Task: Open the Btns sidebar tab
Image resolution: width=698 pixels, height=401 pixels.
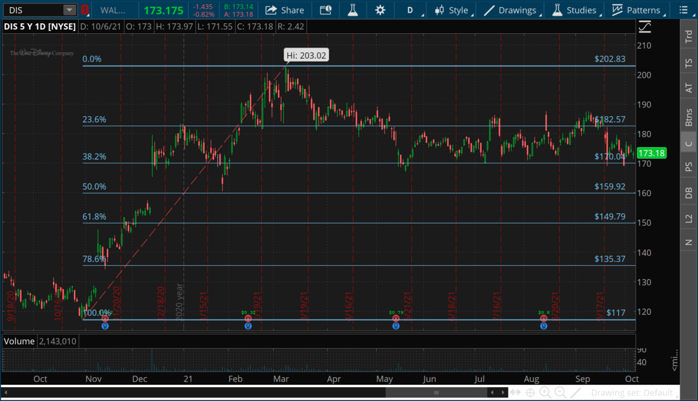Action: [x=689, y=117]
